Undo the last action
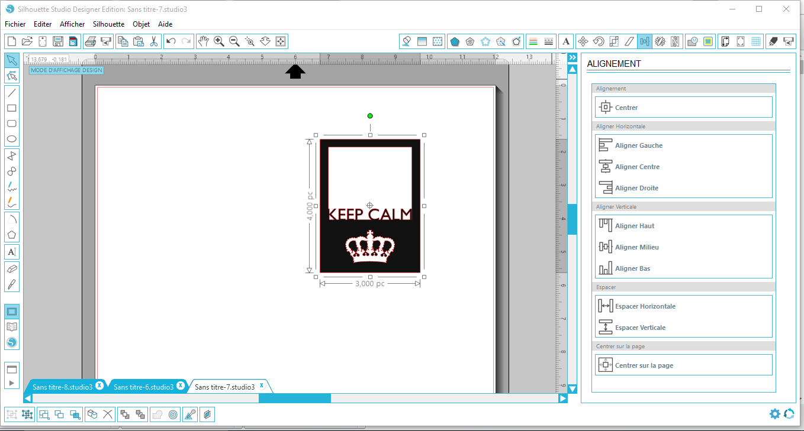 click(171, 41)
